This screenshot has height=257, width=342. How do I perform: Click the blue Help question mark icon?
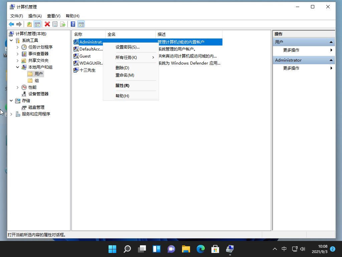73,24
